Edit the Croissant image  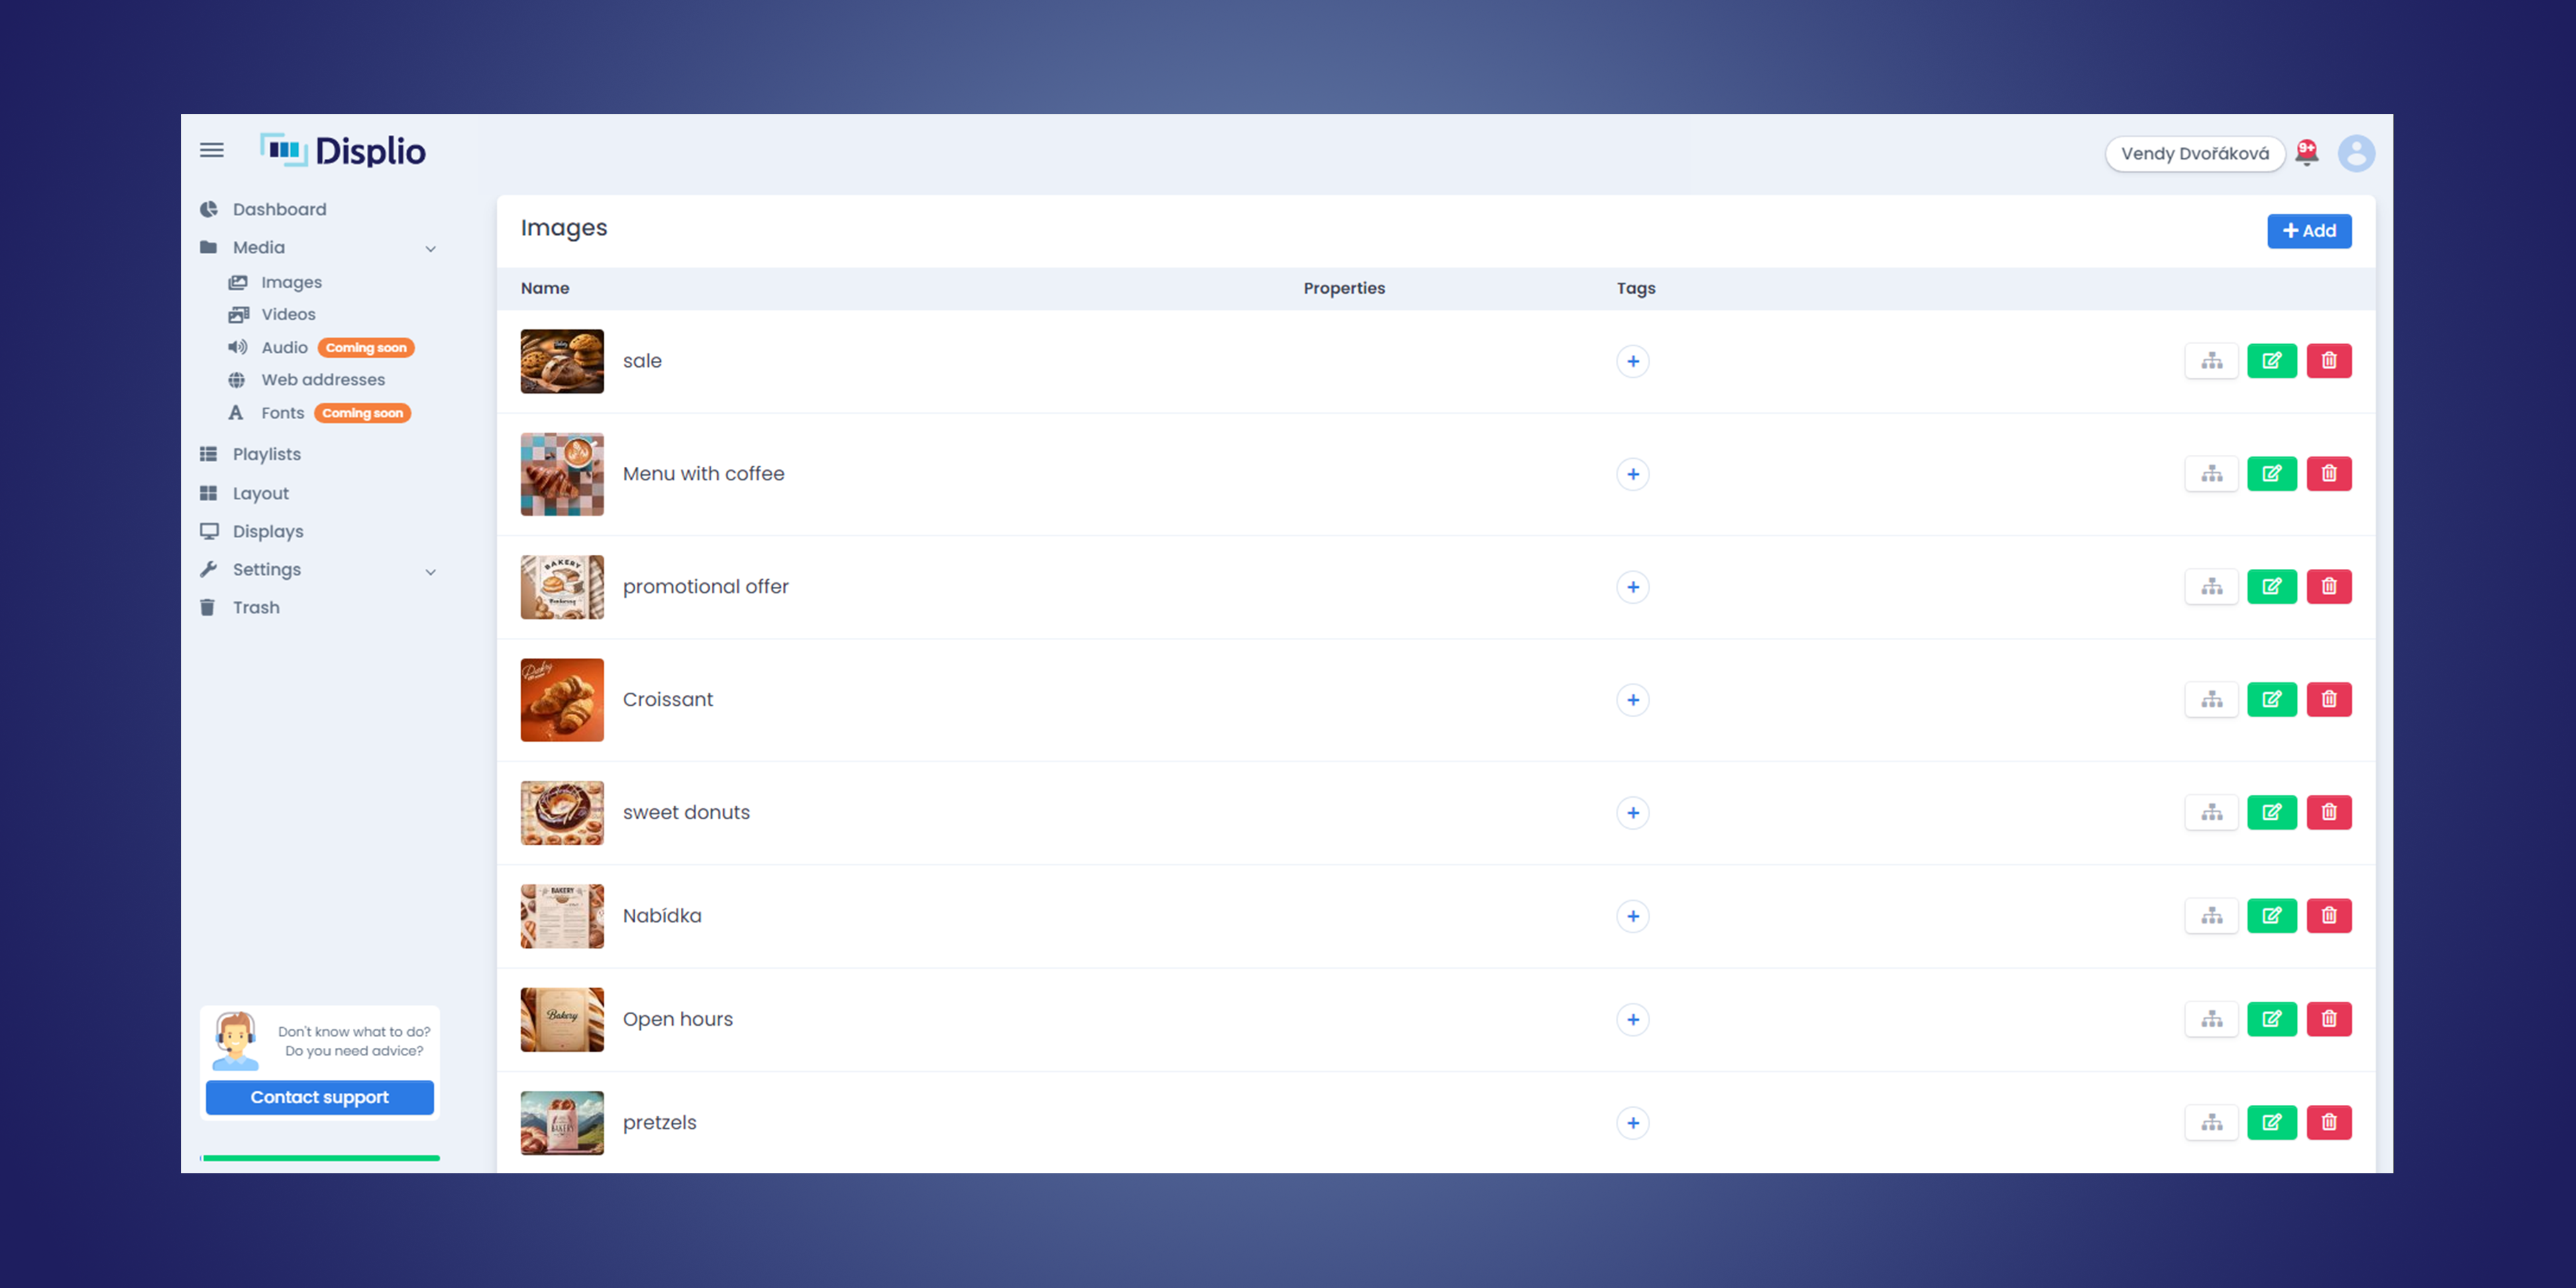point(2271,700)
